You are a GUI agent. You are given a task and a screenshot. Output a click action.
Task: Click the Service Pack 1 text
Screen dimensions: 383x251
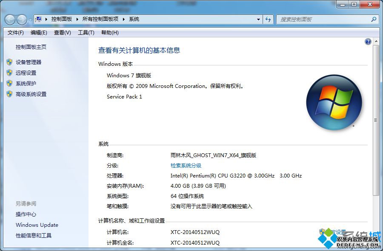pyautogui.click(x=124, y=97)
